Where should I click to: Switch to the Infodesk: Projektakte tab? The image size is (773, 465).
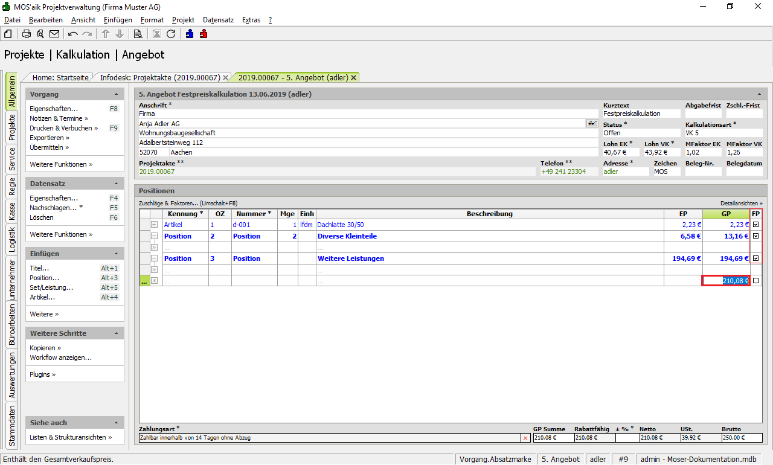tap(159, 77)
